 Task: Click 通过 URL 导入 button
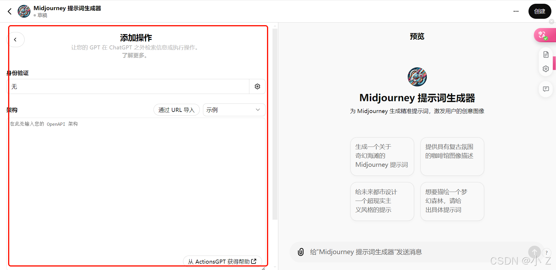[x=176, y=110]
